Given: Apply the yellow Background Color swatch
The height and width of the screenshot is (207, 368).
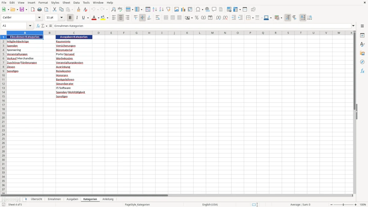Looking at the screenshot, I should pyautogui.click(x=103, y=18).
